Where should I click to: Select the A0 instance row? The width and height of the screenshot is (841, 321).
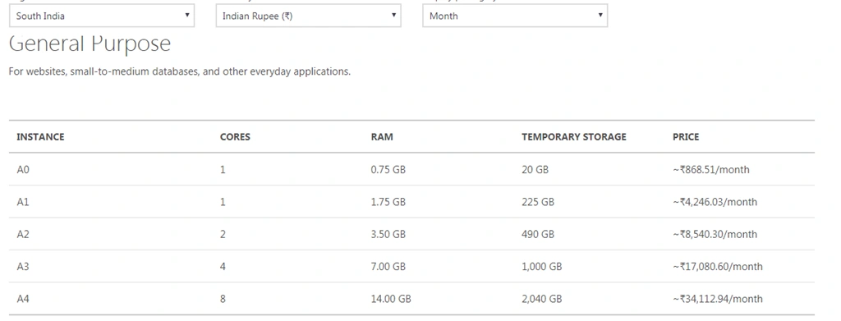tap(412, 169)
